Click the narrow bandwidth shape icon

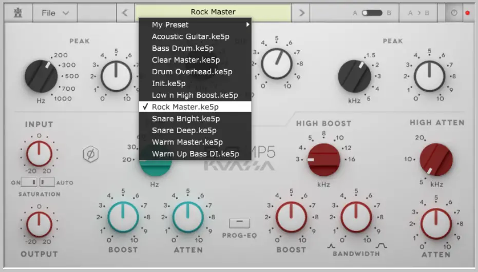pyautogui.click(x=331, y=246)
